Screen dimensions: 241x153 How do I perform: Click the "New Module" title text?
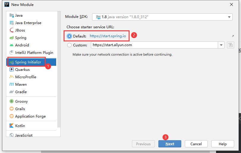coord(23,5)
